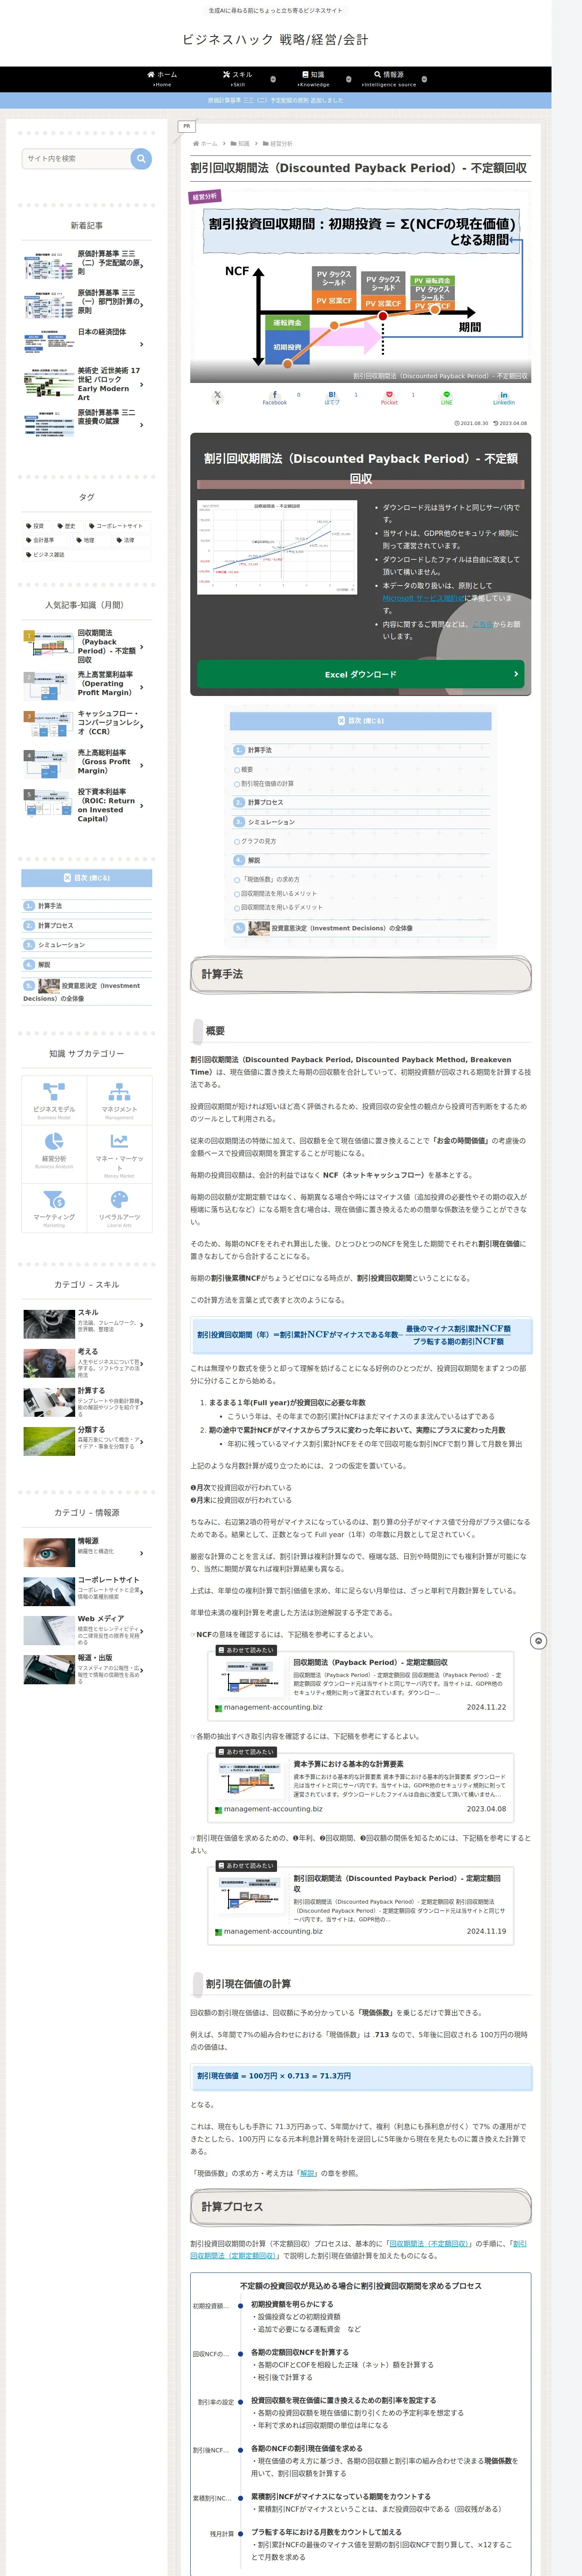Jump to シミュレーション in main contents
The image size is (582, 2576).
(x=272, y=822)
